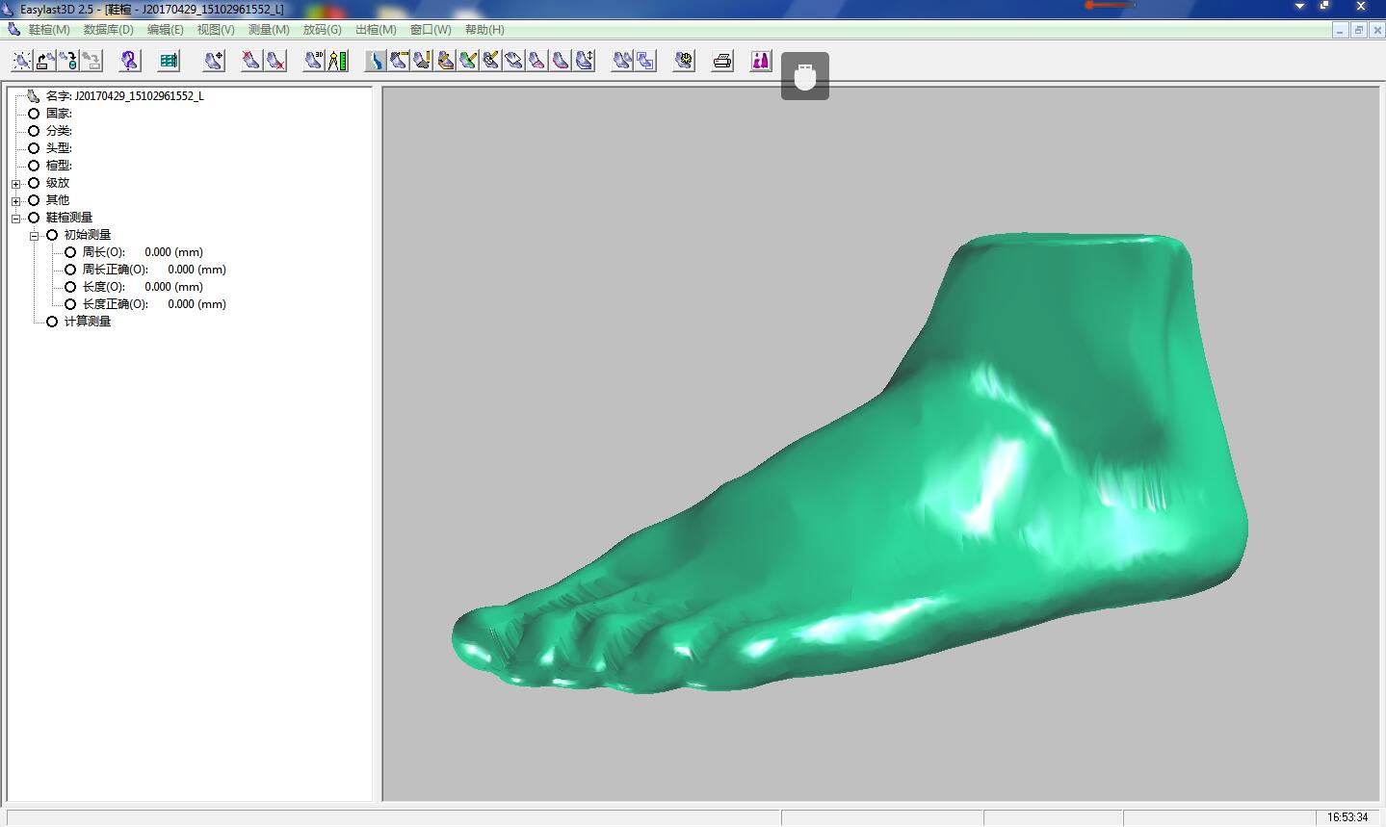Click the new shoe last toolbar icon

pyautogui.click(x=21, y=61)
